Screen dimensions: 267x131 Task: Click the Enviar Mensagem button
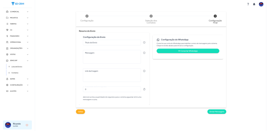217,112
